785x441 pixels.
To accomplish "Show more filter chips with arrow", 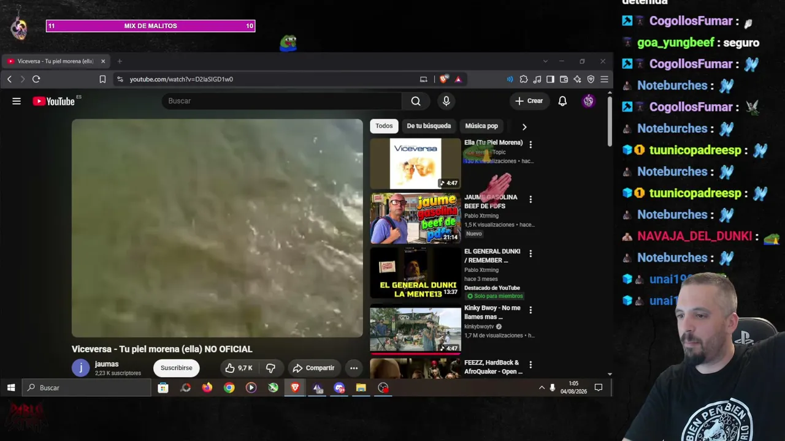I will click(x=524, y=126).
